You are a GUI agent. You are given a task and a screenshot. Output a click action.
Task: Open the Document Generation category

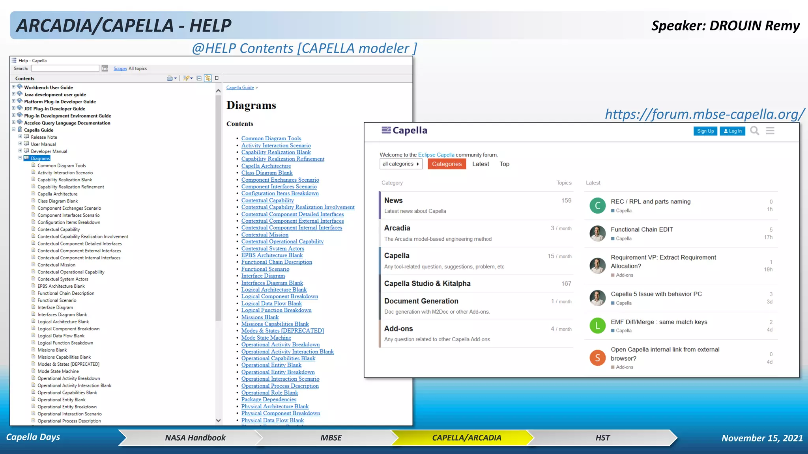point(421,301)
